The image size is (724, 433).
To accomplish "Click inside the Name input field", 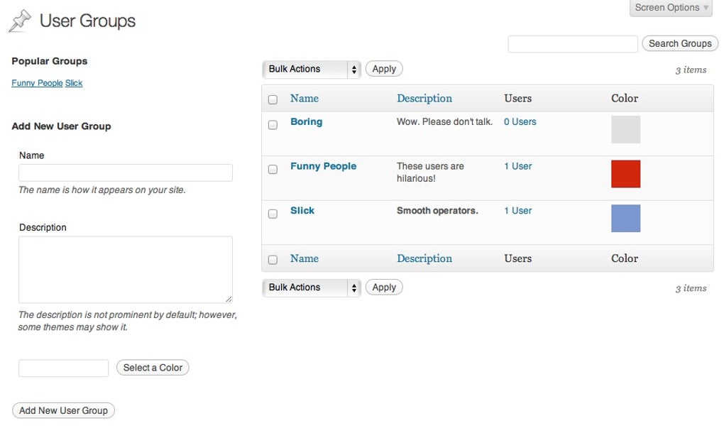I will (x=125, y=172).
